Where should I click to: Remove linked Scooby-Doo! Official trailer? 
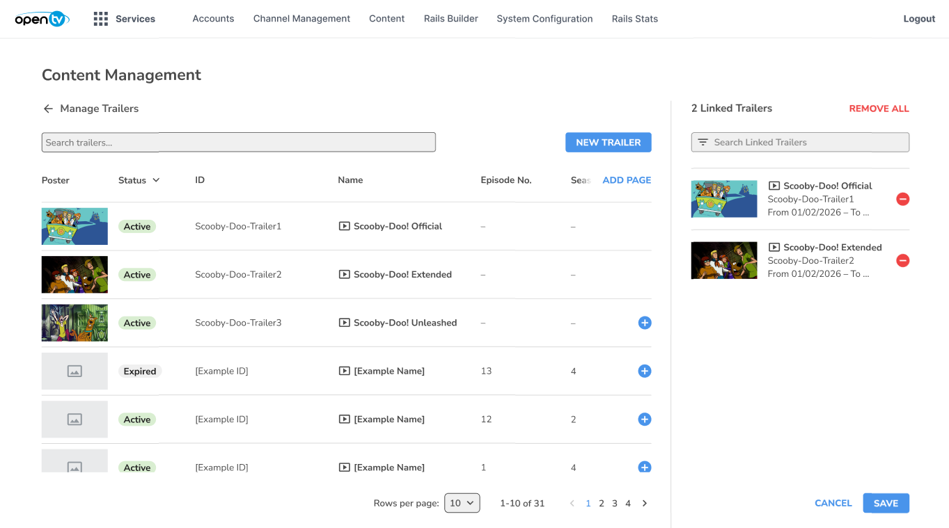[902, 199]
